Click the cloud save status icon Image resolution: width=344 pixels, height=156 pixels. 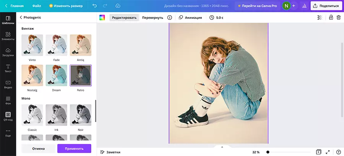[x=118, y=6]
